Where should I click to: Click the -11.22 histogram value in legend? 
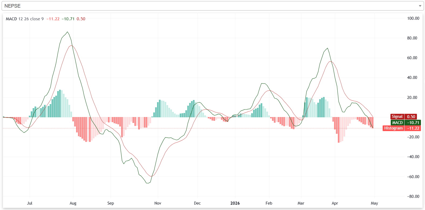[x=53, y=19]
